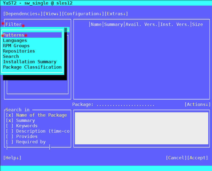Open the Extras menu

point(116,14)
